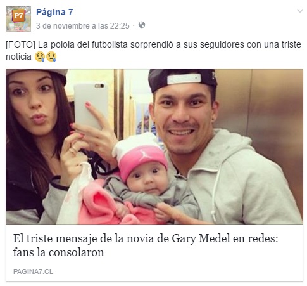307x286 pixels.
Task: Click the PAGINA7.CL source domain
Action: (x=33, y=271)
